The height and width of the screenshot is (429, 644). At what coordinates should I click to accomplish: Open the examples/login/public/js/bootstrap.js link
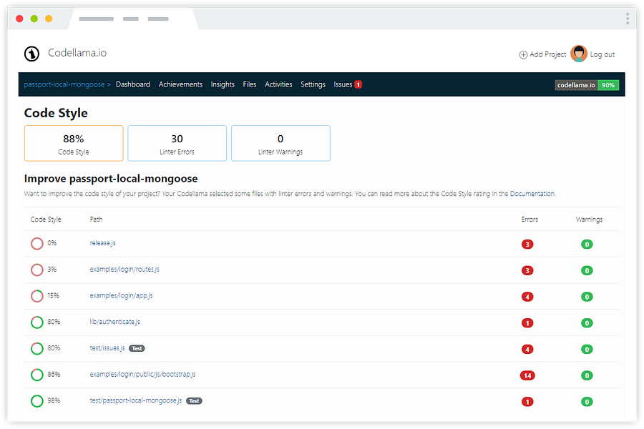pyautogui.click(x=142, y=375)
